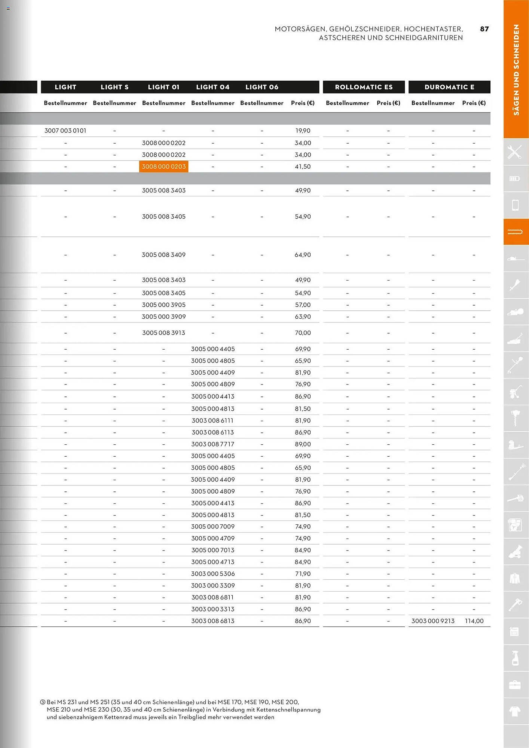This screenshot has height=748, width=529.
Task: Click order number 3003 000 3309
Action: click(x=213, y=586)
